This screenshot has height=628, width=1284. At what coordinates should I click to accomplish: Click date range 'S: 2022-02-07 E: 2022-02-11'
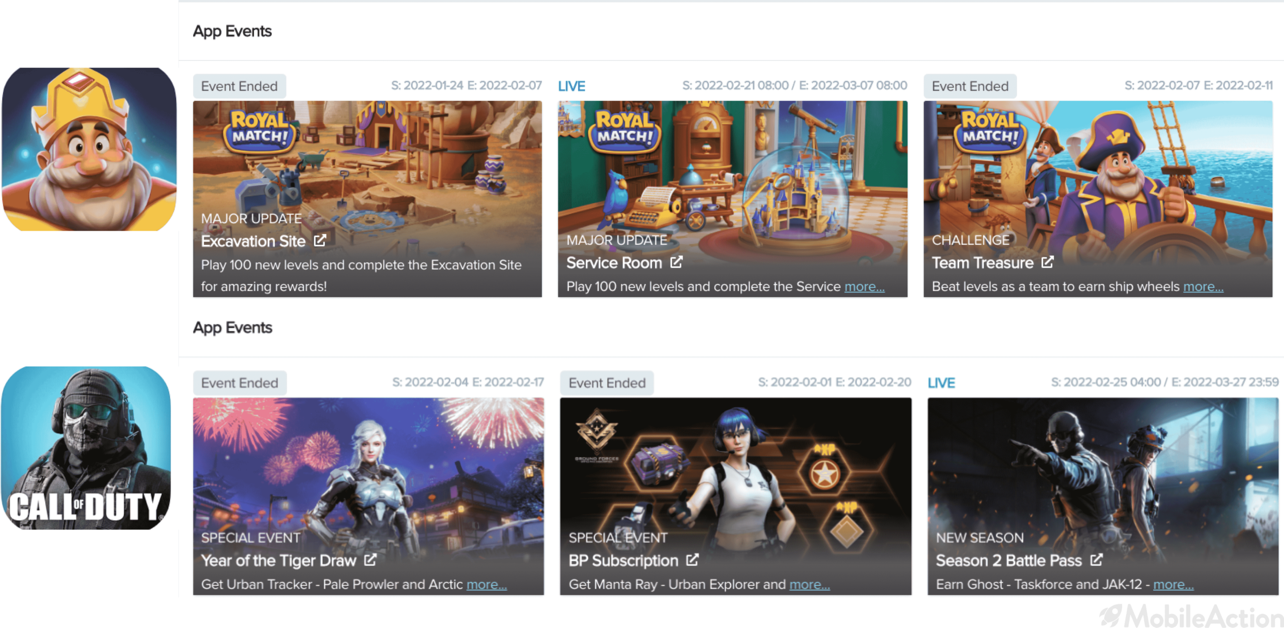click(x=1199, y=85)
